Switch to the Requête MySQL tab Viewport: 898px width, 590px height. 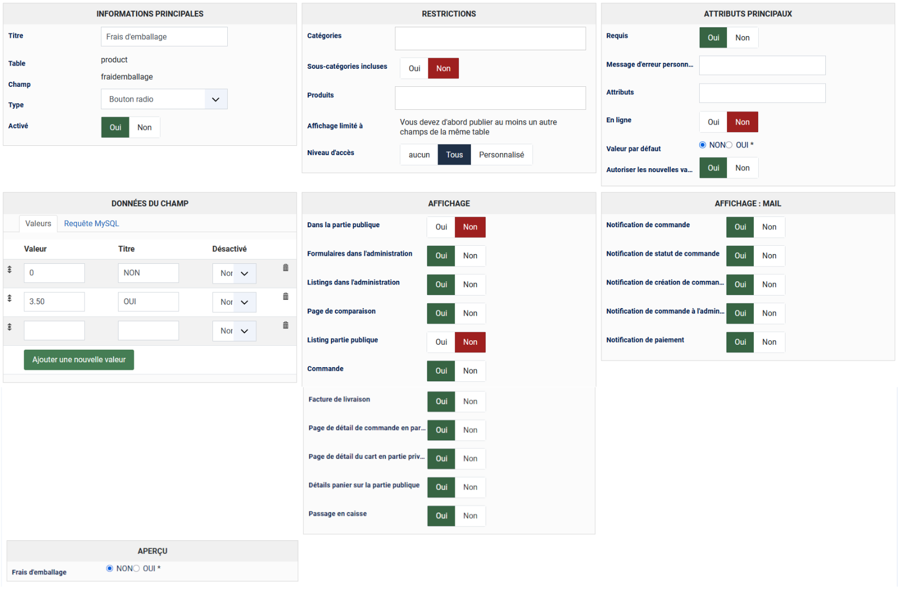pyautogui.click(x=91, y=223)
